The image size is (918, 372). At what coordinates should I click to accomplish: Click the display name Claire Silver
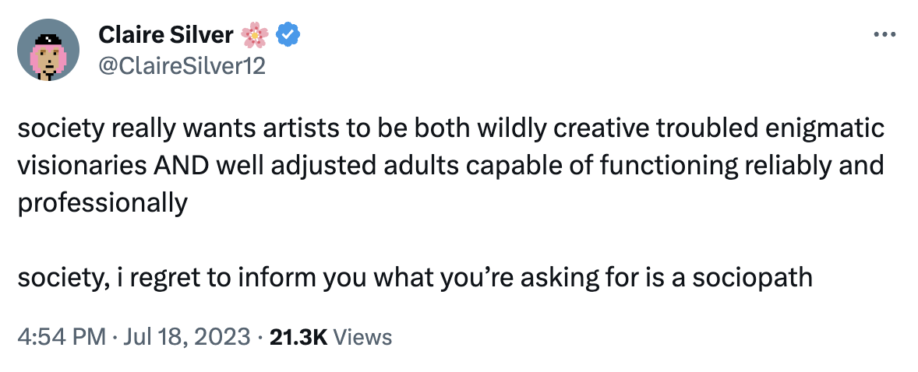(164, 36)
